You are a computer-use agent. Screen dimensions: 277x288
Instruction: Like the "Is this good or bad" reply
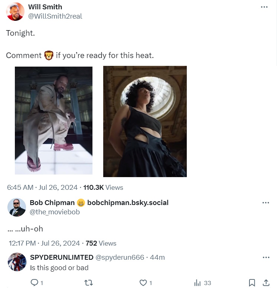[143, 283]
